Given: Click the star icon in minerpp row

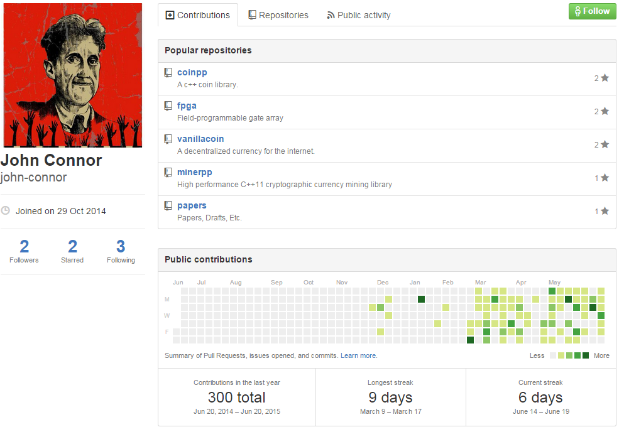Looking at the screenshot, I should [605, 178].
